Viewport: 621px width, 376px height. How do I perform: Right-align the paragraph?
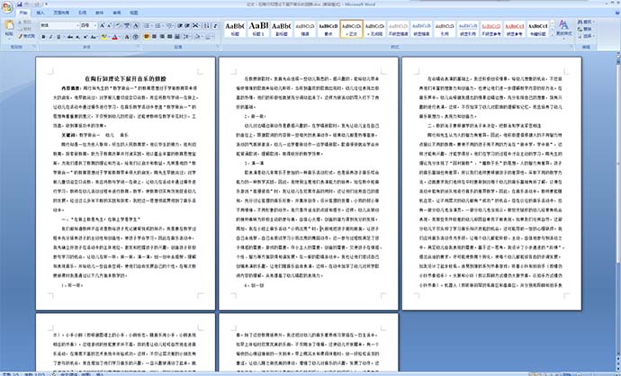(162, 37)
